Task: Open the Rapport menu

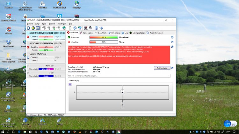Action: coord(52,24)
